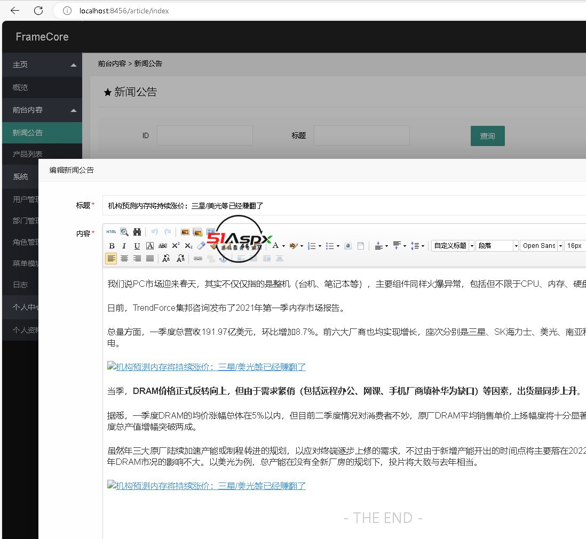Screen dimensions: 586x539
Task: Clear formatting with eraser icon
Action: [x=201, y=246]
